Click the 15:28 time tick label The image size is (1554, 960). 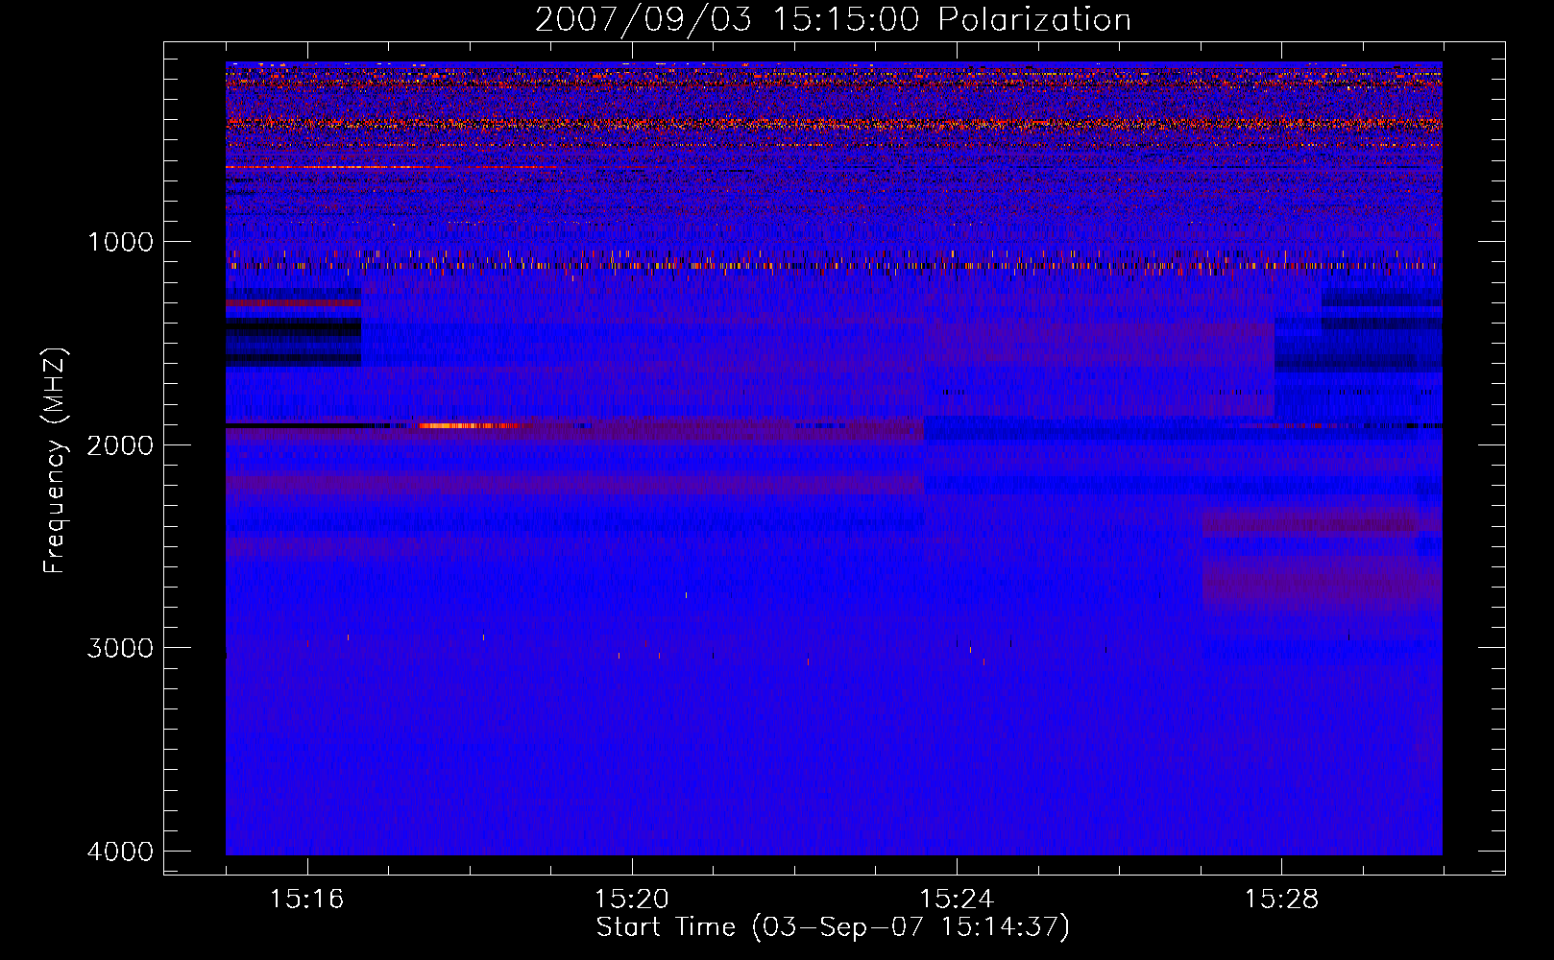click(x=1281, y=900)
